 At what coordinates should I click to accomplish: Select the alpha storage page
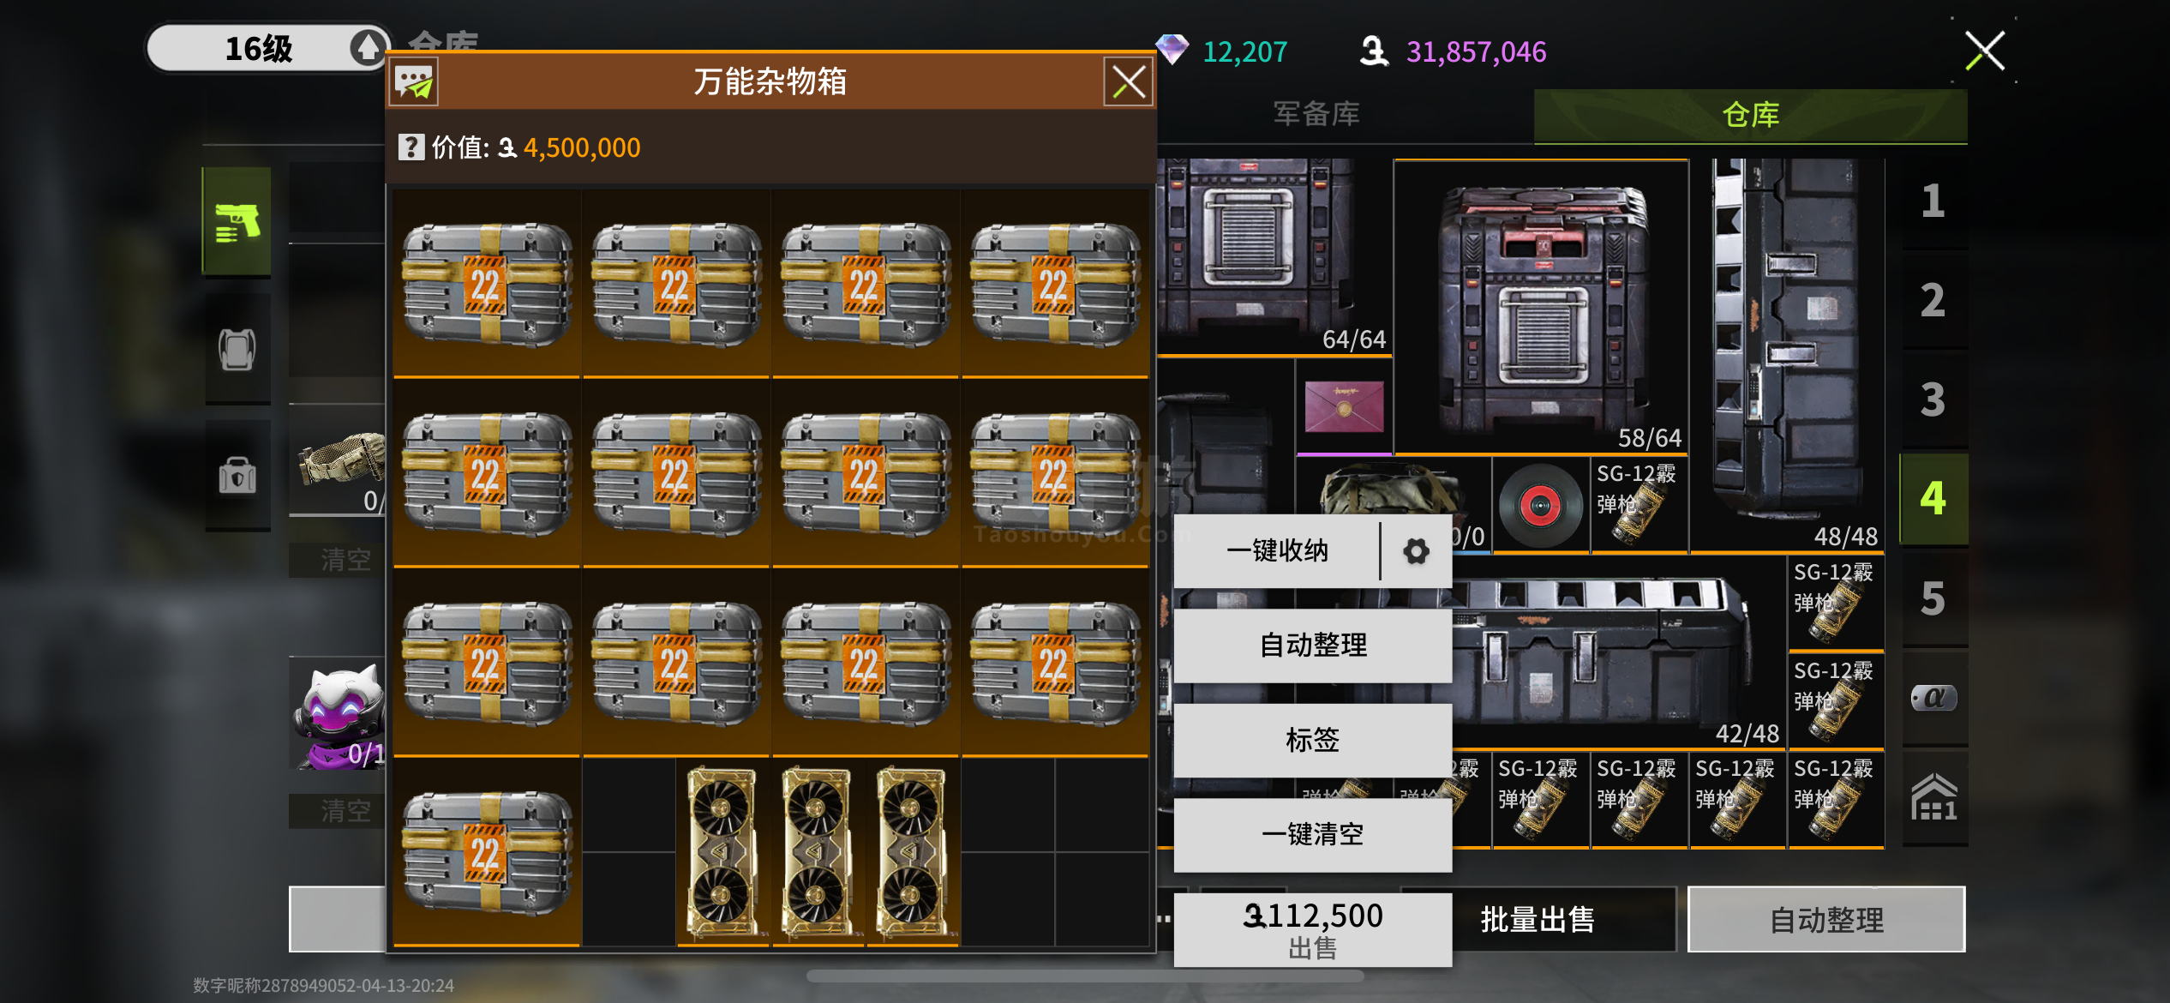tap(1934, 698)
